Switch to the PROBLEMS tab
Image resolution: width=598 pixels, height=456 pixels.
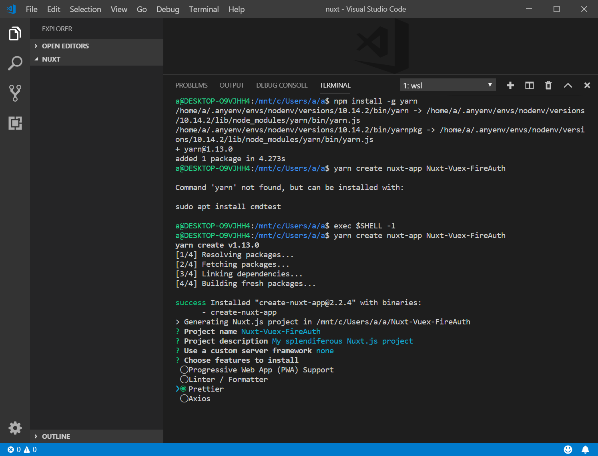tap(191, 85)
